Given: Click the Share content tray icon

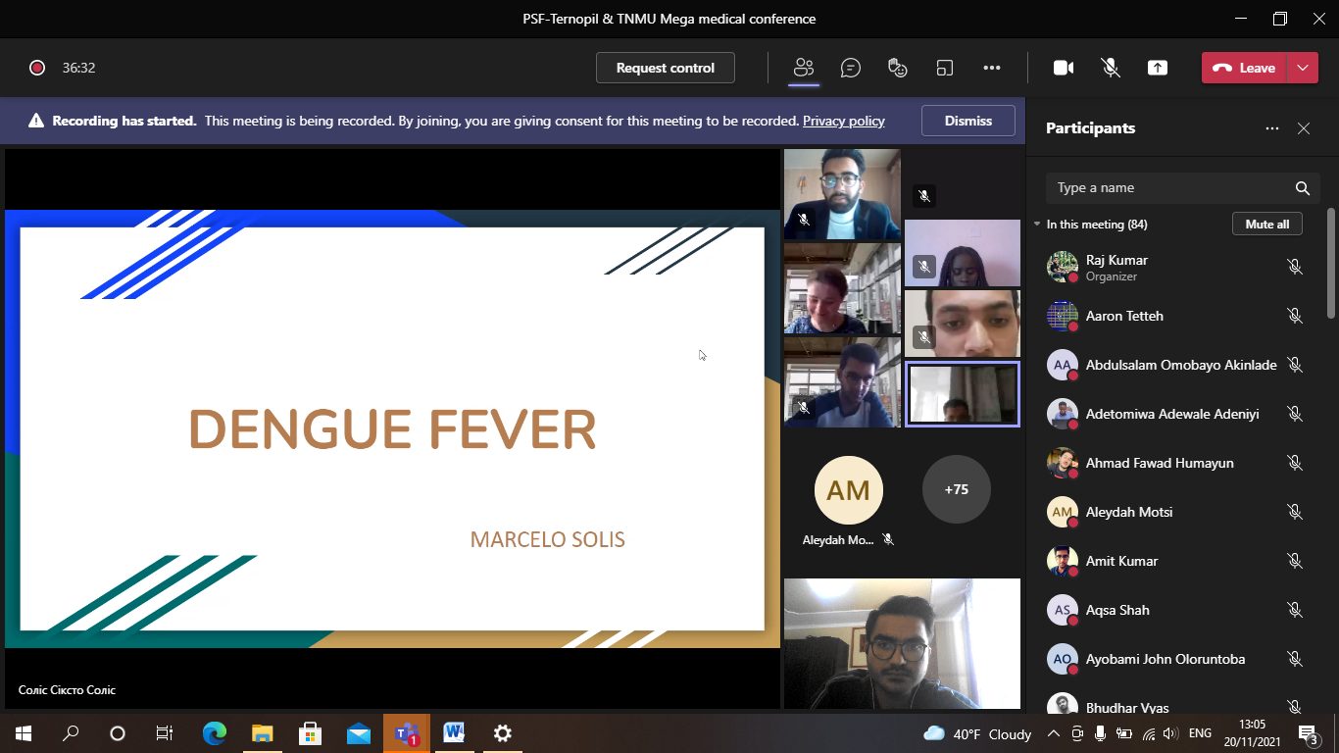Looking at the screenshot, I should click(1158, 68).
